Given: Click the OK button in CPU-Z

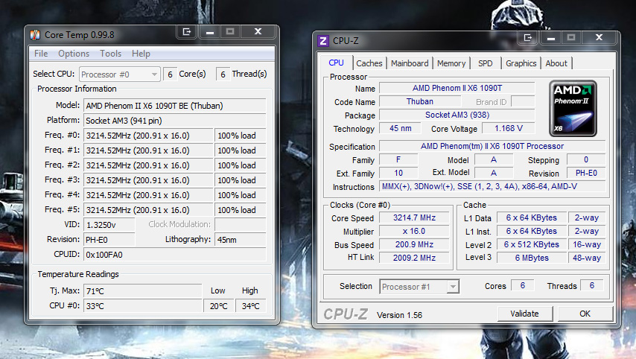Looking at the screenshot, I should (x=585, y=314).
